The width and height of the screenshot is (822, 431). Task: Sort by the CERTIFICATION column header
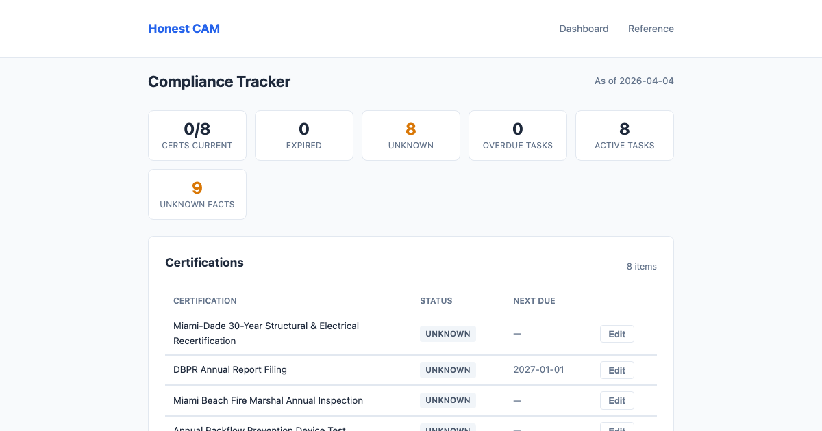point(205,301)
